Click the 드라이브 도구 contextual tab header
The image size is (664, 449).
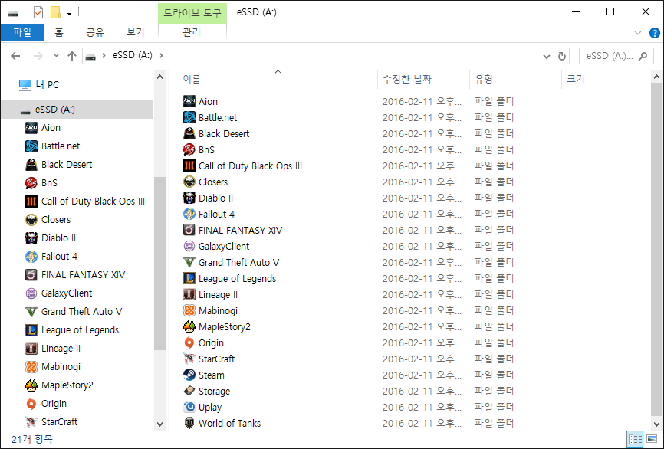click(192, 13)
